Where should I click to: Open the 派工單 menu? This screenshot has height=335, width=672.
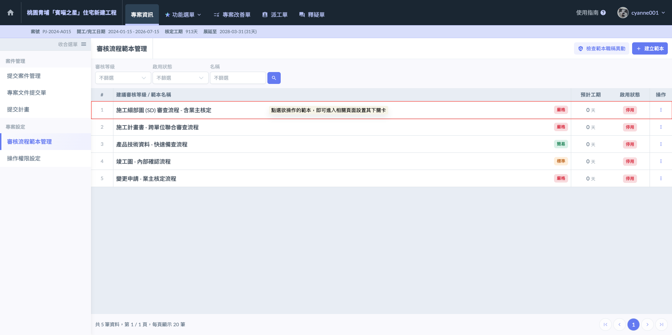(275, 15)
